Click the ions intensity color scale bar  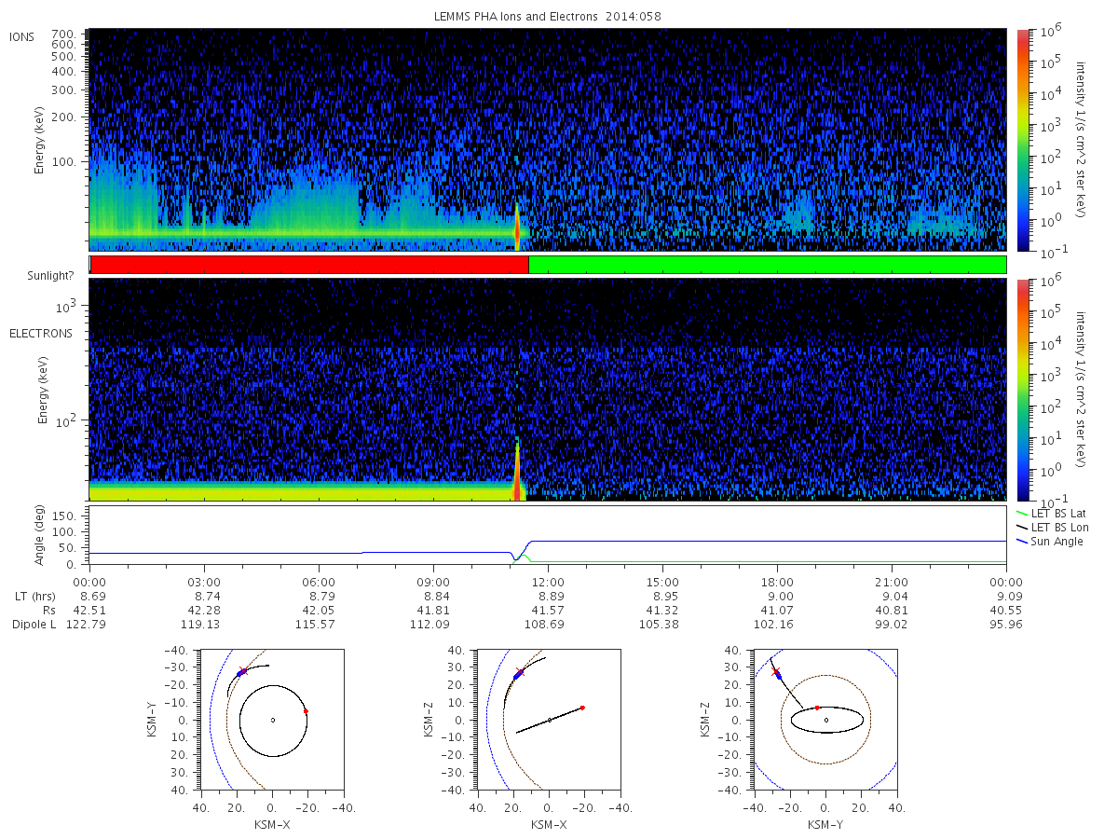(x=1023, y=140)
